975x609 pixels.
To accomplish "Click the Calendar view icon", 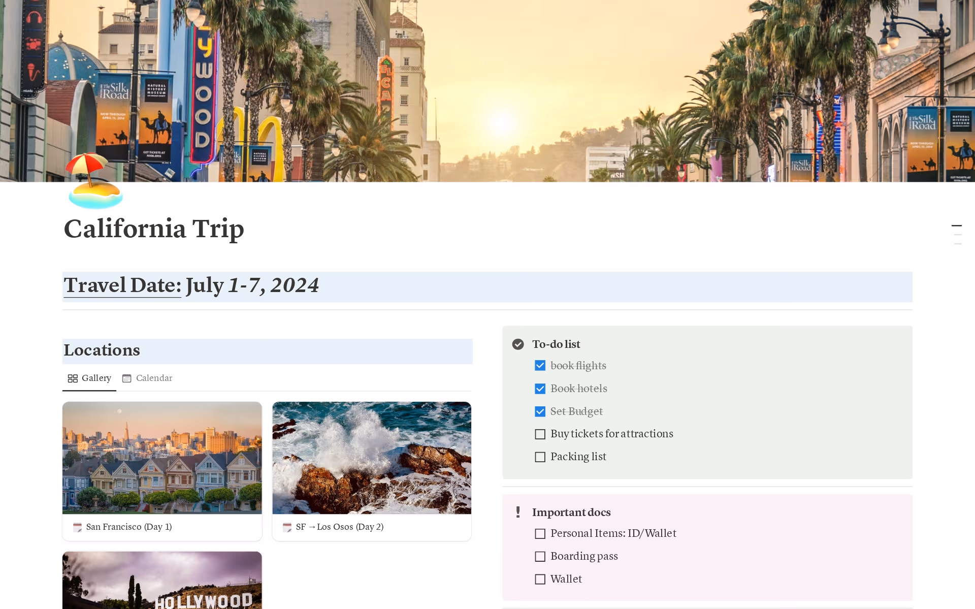I will (x=127, y=378).
